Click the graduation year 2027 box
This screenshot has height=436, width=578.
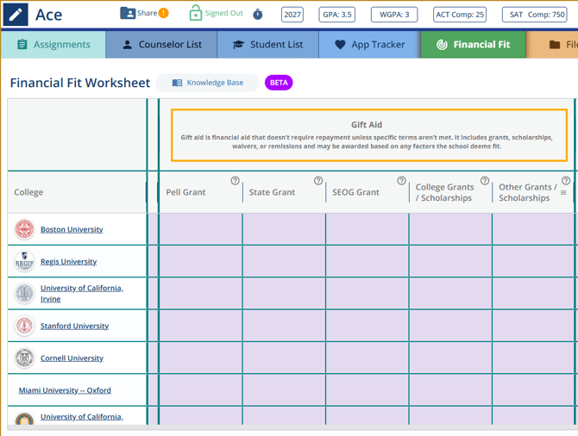tap(292, 15)
